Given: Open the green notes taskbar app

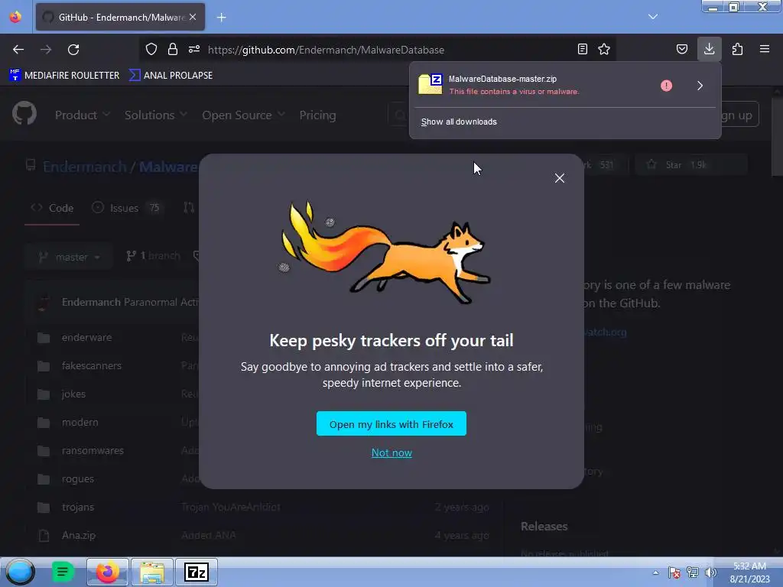Looking at the screenshot, I should click(63, 572).
